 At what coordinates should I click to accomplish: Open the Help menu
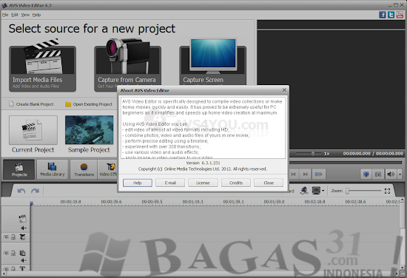(x=36, y=15)
